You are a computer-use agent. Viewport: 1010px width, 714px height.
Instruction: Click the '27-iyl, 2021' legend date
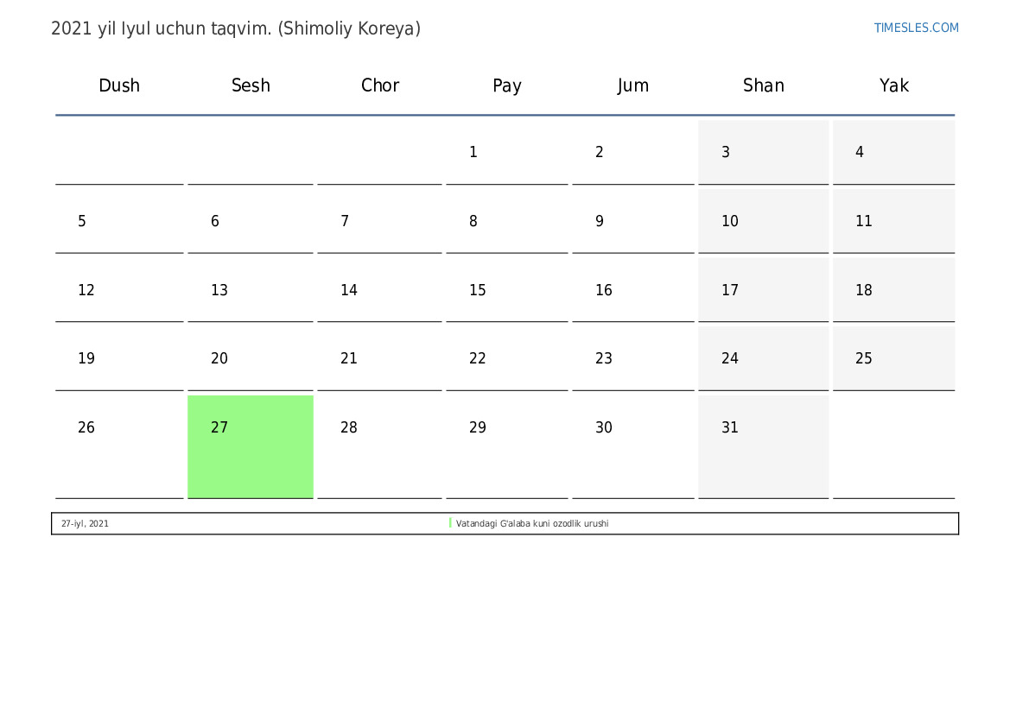[x=85, y=523]
